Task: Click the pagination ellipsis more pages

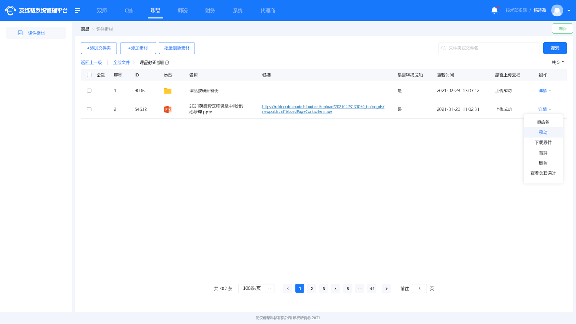Action: click(x=360, y=289)
